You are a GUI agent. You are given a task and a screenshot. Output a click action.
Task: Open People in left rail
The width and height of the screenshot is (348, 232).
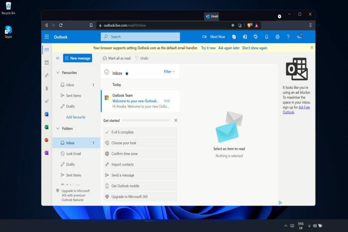(47, 75)
